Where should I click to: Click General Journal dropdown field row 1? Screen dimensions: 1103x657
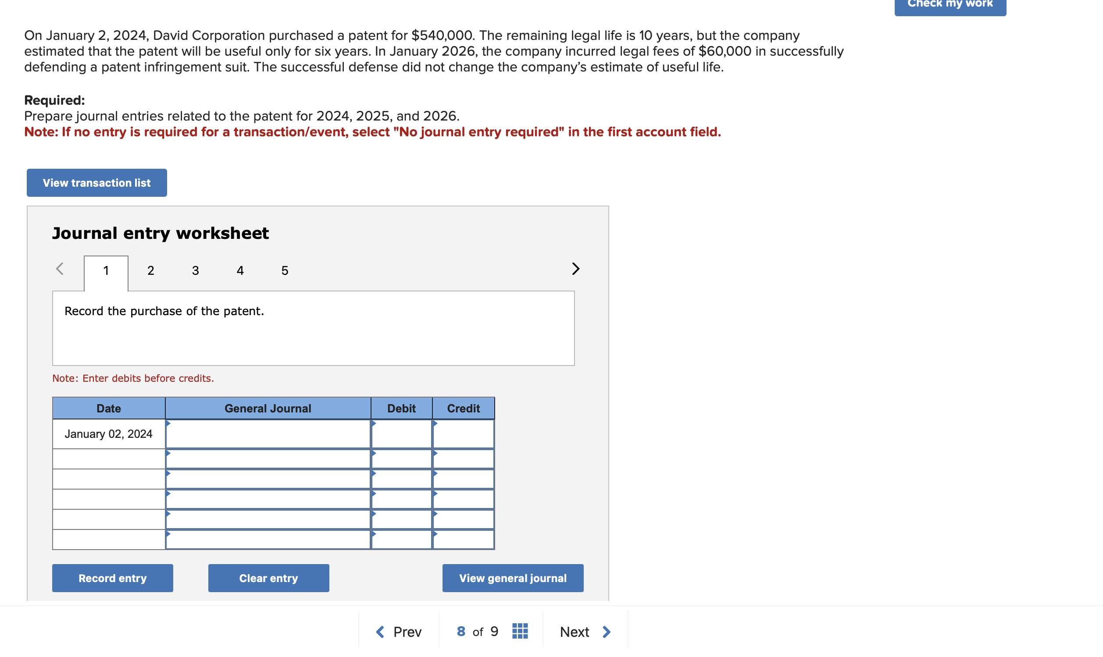tap(268, 433)
